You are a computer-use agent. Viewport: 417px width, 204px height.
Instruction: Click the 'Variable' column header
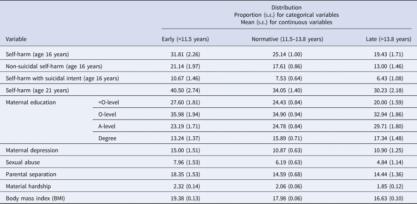(x=16, y=39)
